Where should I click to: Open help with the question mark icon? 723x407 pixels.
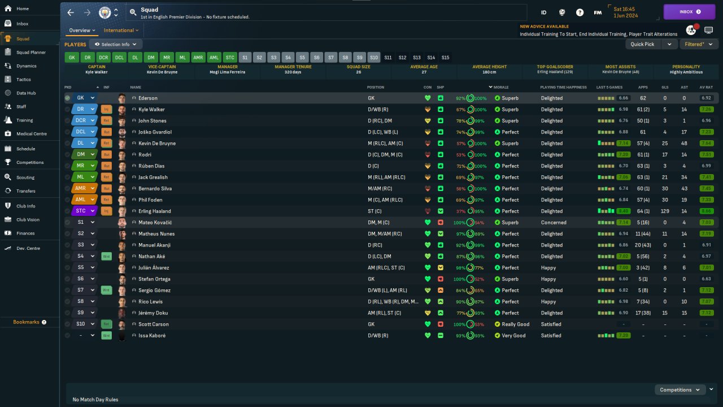(x=580, y=12)
